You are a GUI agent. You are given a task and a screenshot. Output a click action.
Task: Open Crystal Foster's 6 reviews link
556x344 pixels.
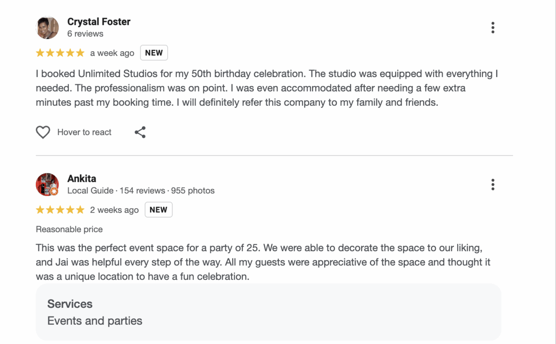[85, 33]
